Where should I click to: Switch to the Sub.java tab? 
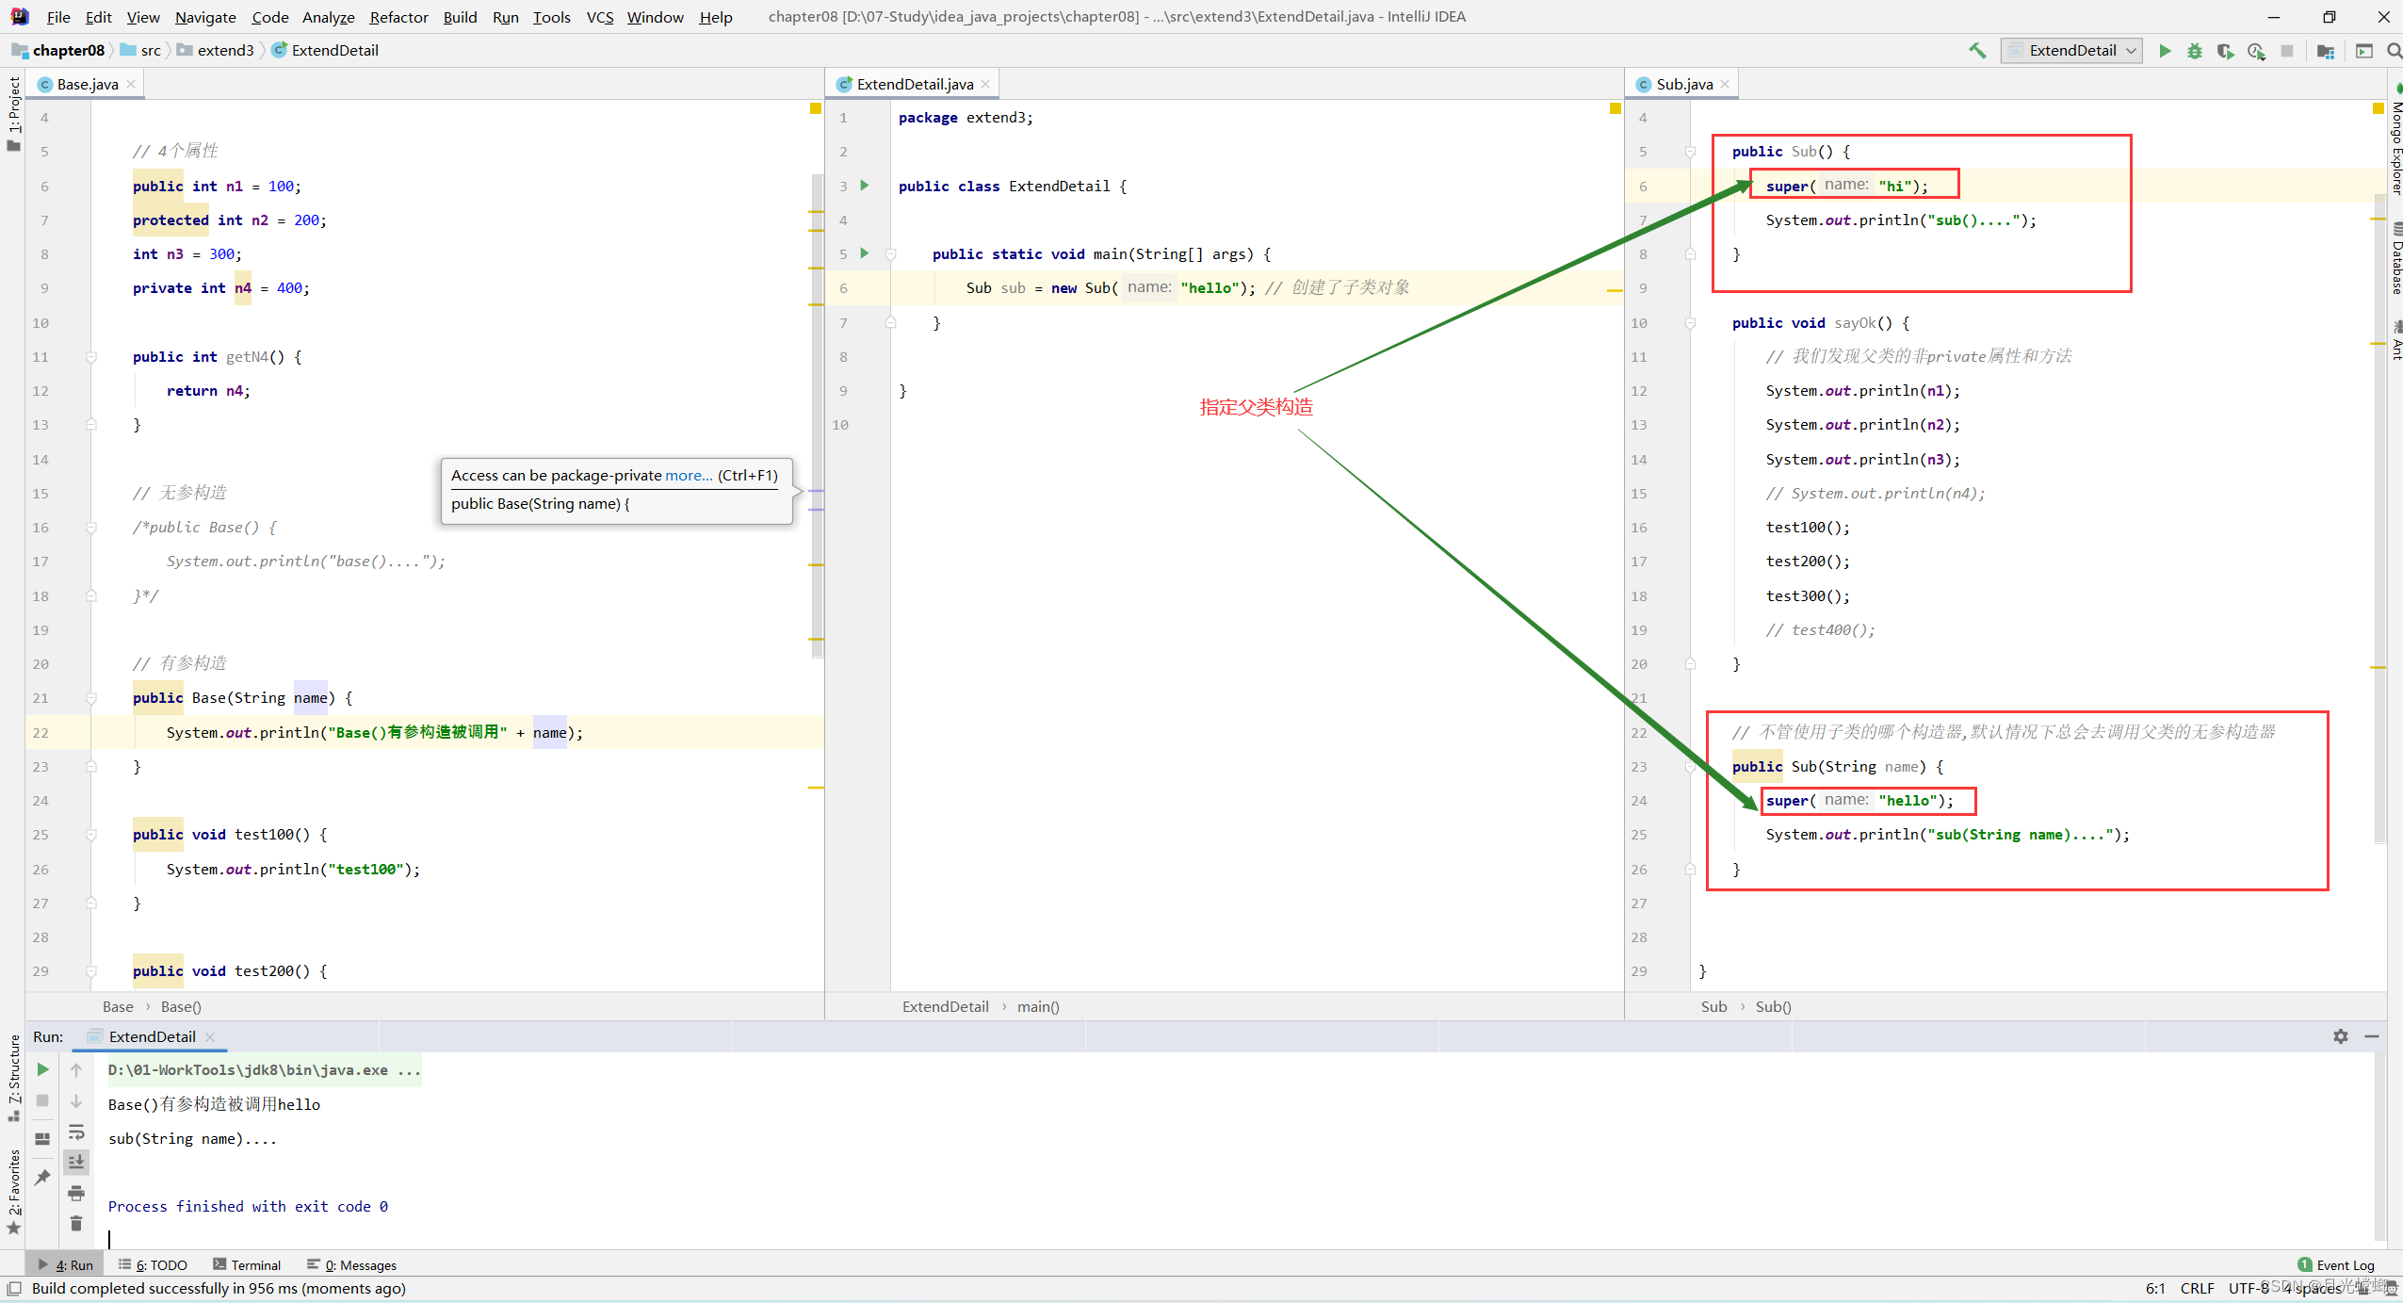pos(1683,84)
